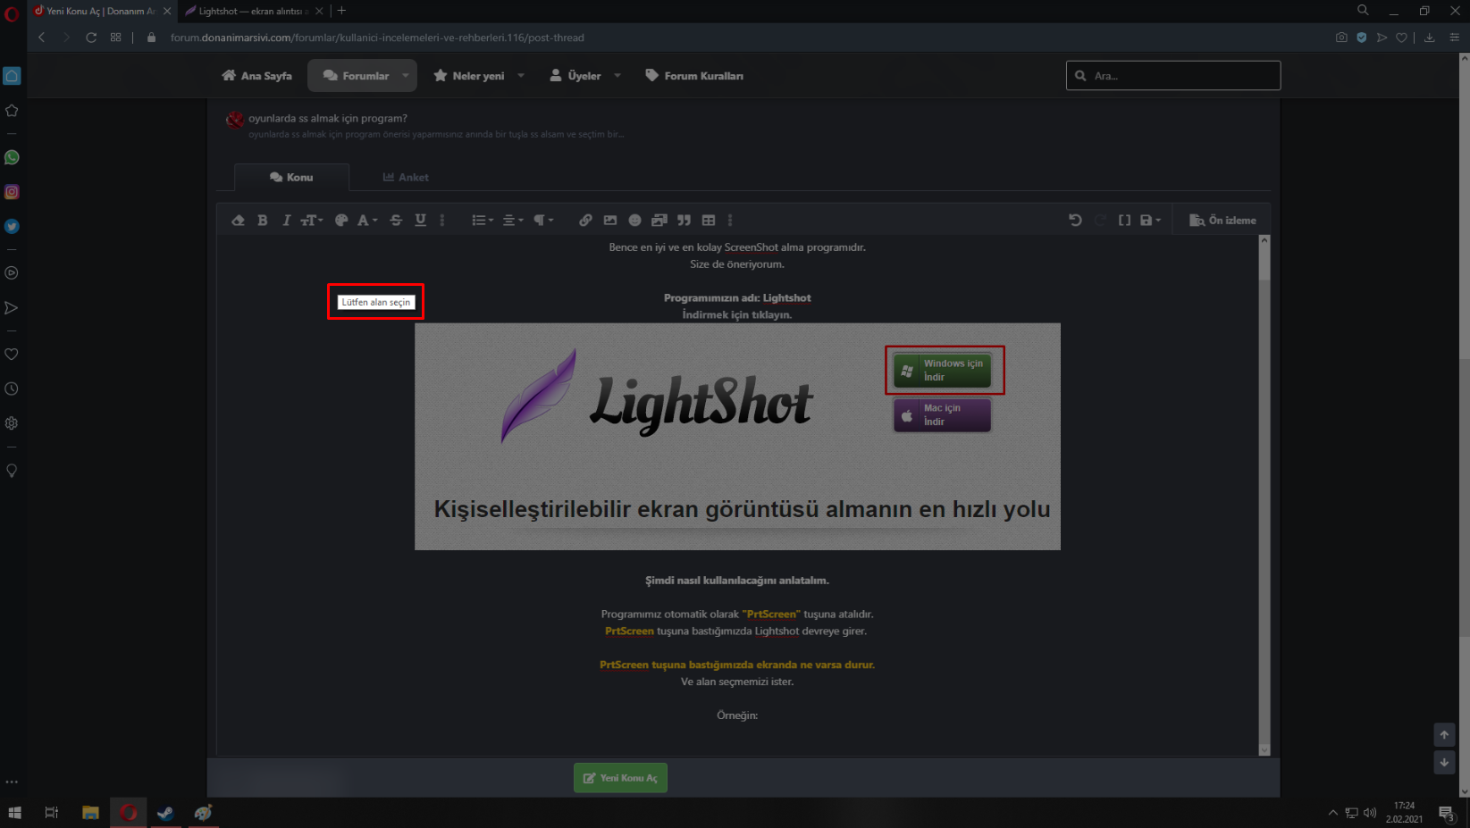This screenshot has width=1470, height=828.
Task: Open the Üyeler navigation item
Action: pyautogui.click(x=575, y=76)
